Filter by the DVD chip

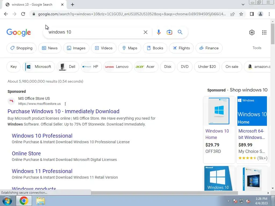185,67
